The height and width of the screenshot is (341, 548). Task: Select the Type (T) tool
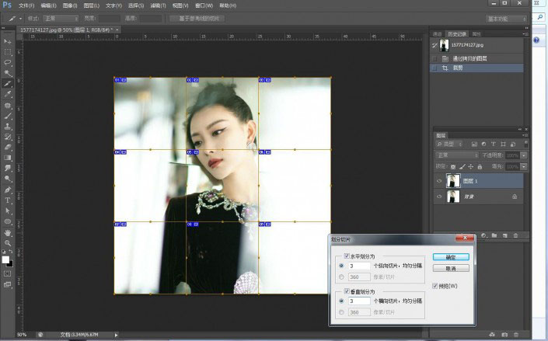coord(8,200)
